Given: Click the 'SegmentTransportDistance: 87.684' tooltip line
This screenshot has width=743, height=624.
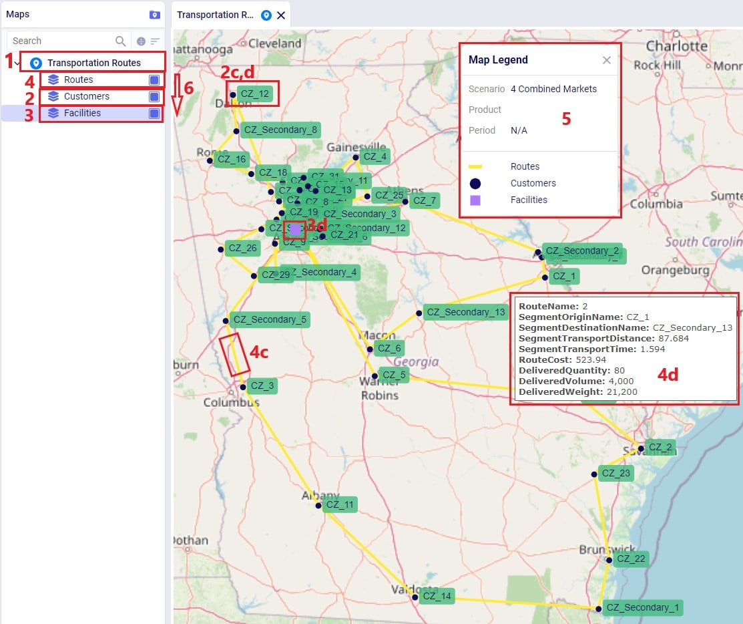Looking at the screenshot, I should click(x=603, y=339).
